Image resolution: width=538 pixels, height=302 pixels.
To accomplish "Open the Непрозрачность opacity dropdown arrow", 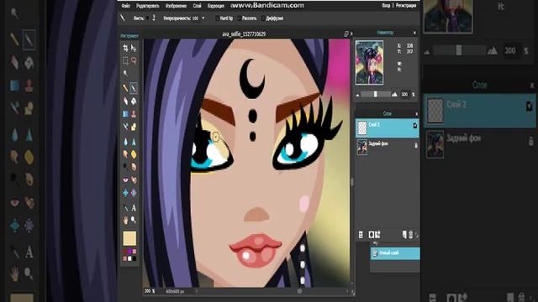I will click(x=203, y=18).
